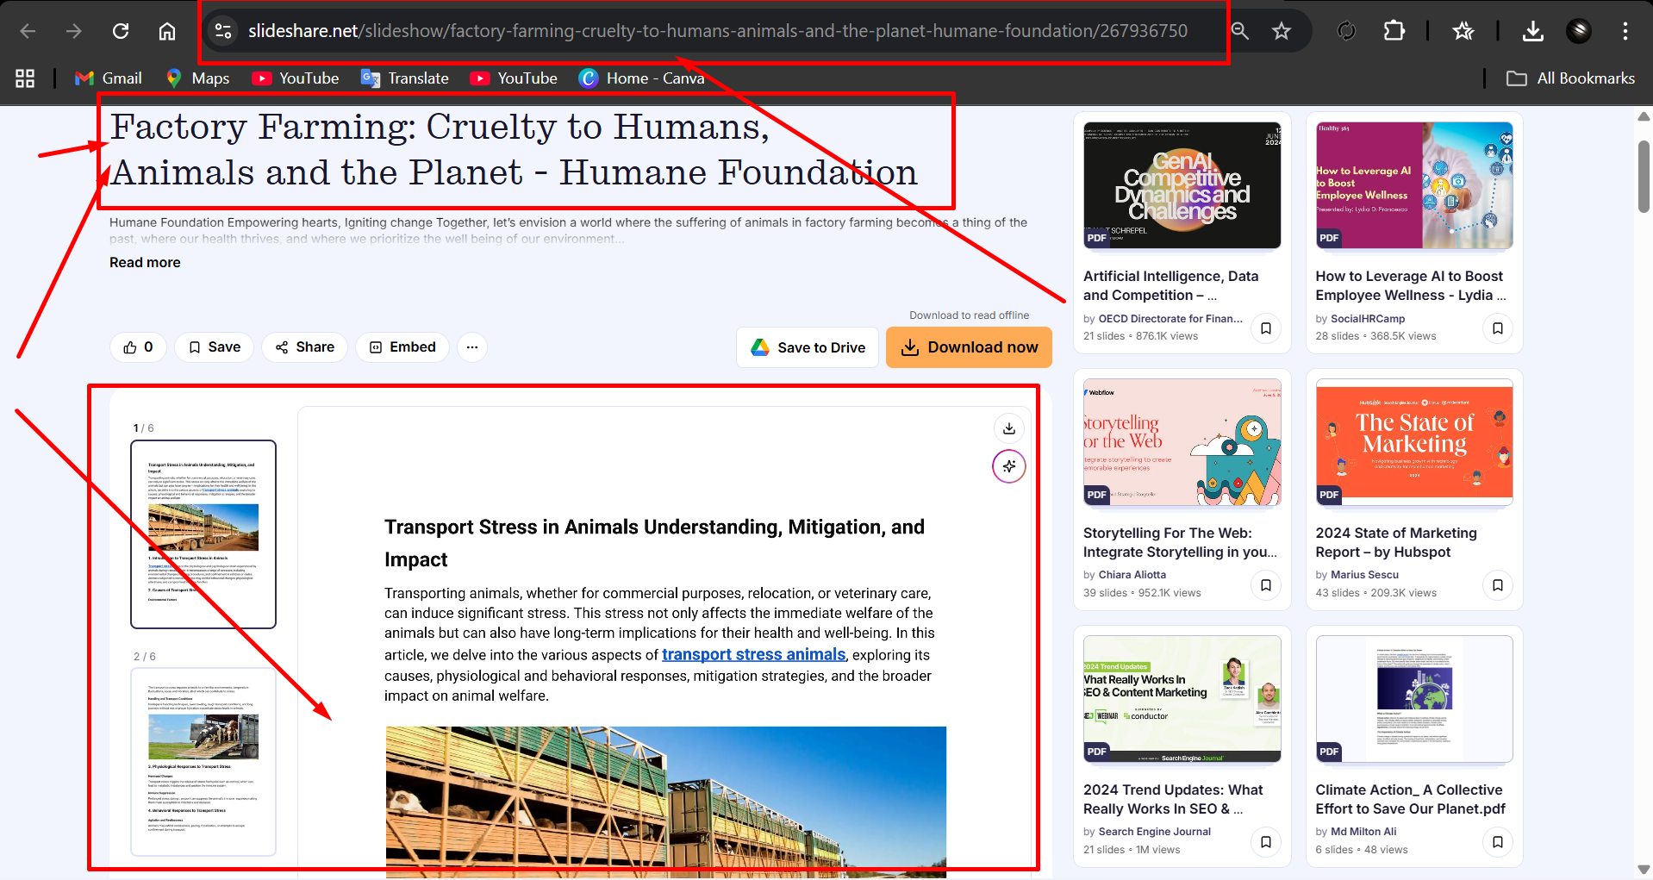This screenshot has width=1653, height=880.
Task: Open How to Leverage AI thumbnail
Action: tap(1414, 185)
